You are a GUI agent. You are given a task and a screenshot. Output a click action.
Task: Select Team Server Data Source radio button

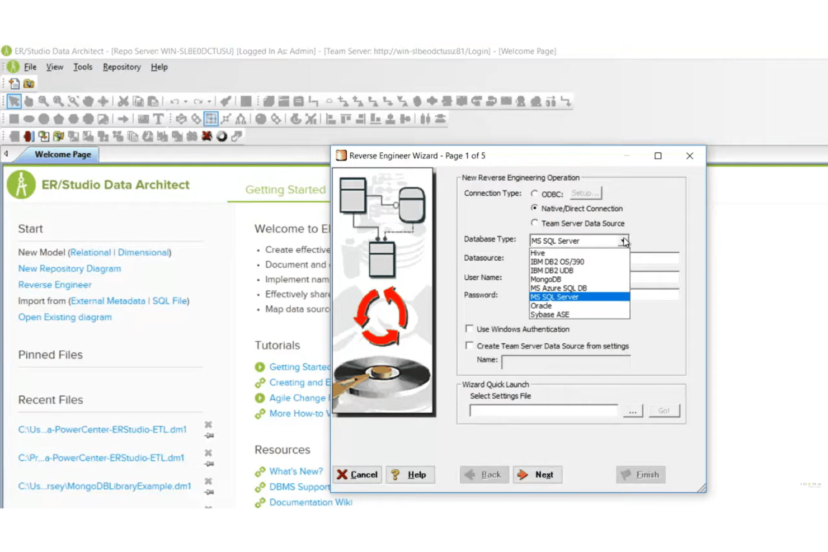[x=534, y=223]
